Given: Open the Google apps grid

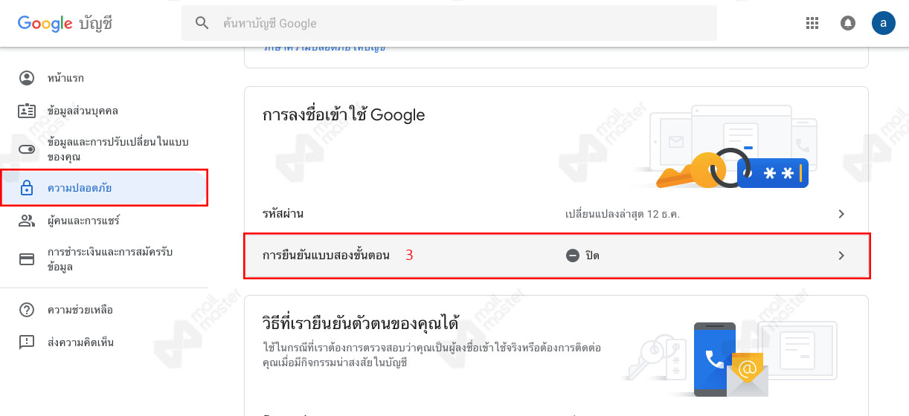Looking at the screenshot, I should coord(812,23).
